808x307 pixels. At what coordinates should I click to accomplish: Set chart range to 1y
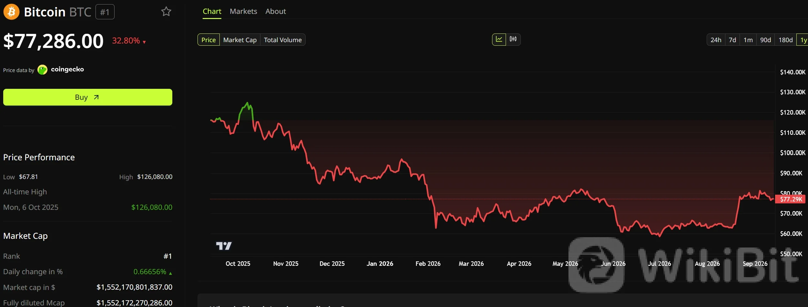[803, 40]
